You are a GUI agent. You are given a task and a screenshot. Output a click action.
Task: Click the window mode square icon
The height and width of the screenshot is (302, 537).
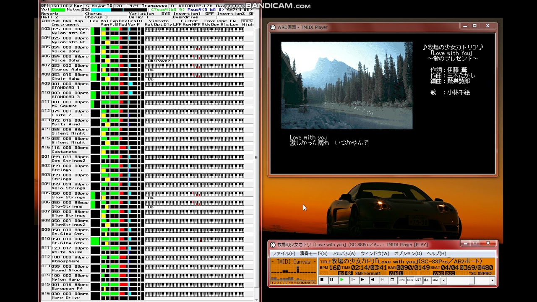tap(392, 280)
